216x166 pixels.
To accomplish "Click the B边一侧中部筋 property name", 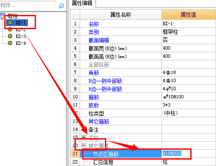I will click(105, 81).
